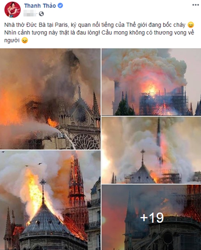Image resolution: width=201 pixels, height=250 pixels.
Task: Click 'Thế giới' in the caption text
Action: tap(137, 25)
